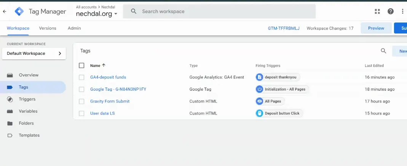Open the help question mark icon

tap(390, 11)
